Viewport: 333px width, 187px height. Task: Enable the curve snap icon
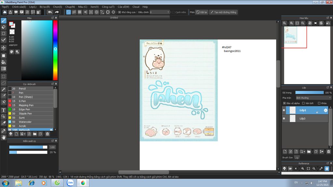[x=102, y=12]
